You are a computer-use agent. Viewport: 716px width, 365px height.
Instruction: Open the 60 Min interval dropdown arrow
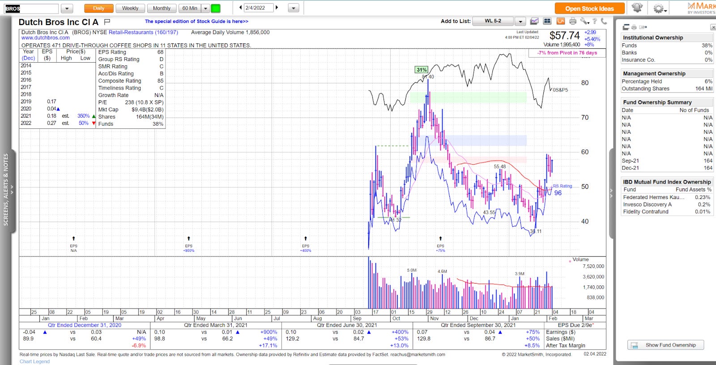coord(205,8)
